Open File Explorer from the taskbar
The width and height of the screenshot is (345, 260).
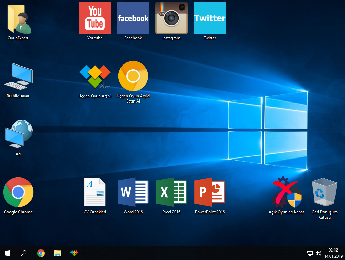pyautogui.click(x=57, y=253)
